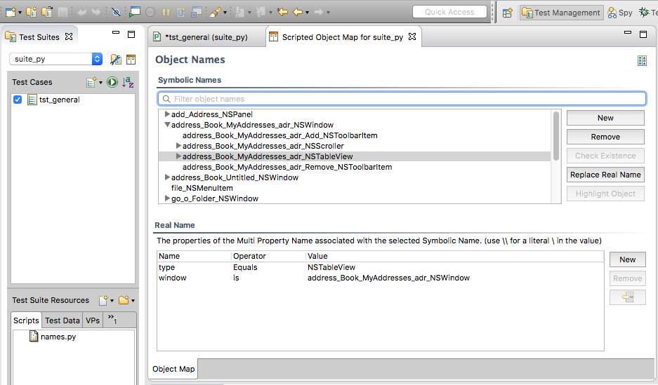Click the Remove button for symbolic names
The width and height of the screenshot is (658, 385).
tap(605, 137)
